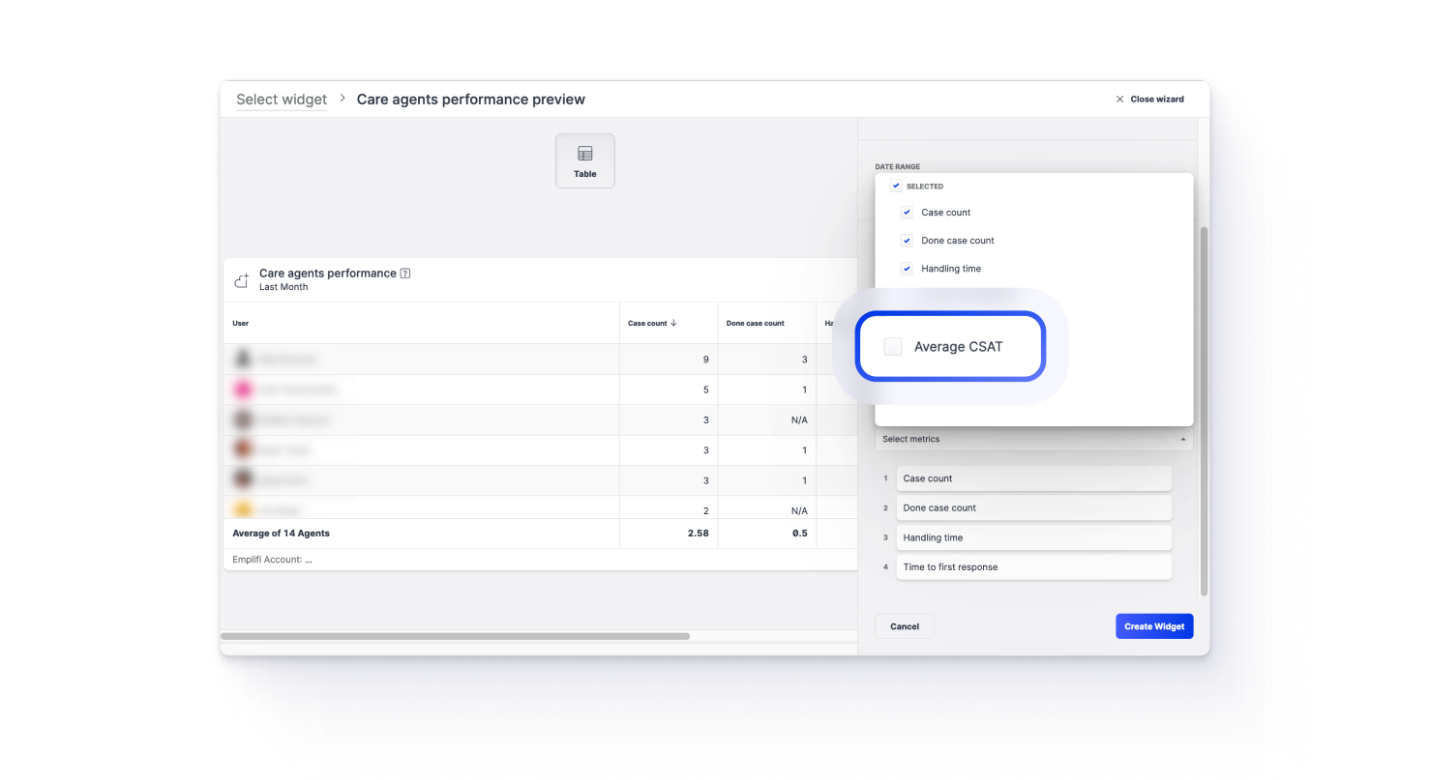Click the Case count sort arrow
1430x780 pixels.
[x=673, y=323]
